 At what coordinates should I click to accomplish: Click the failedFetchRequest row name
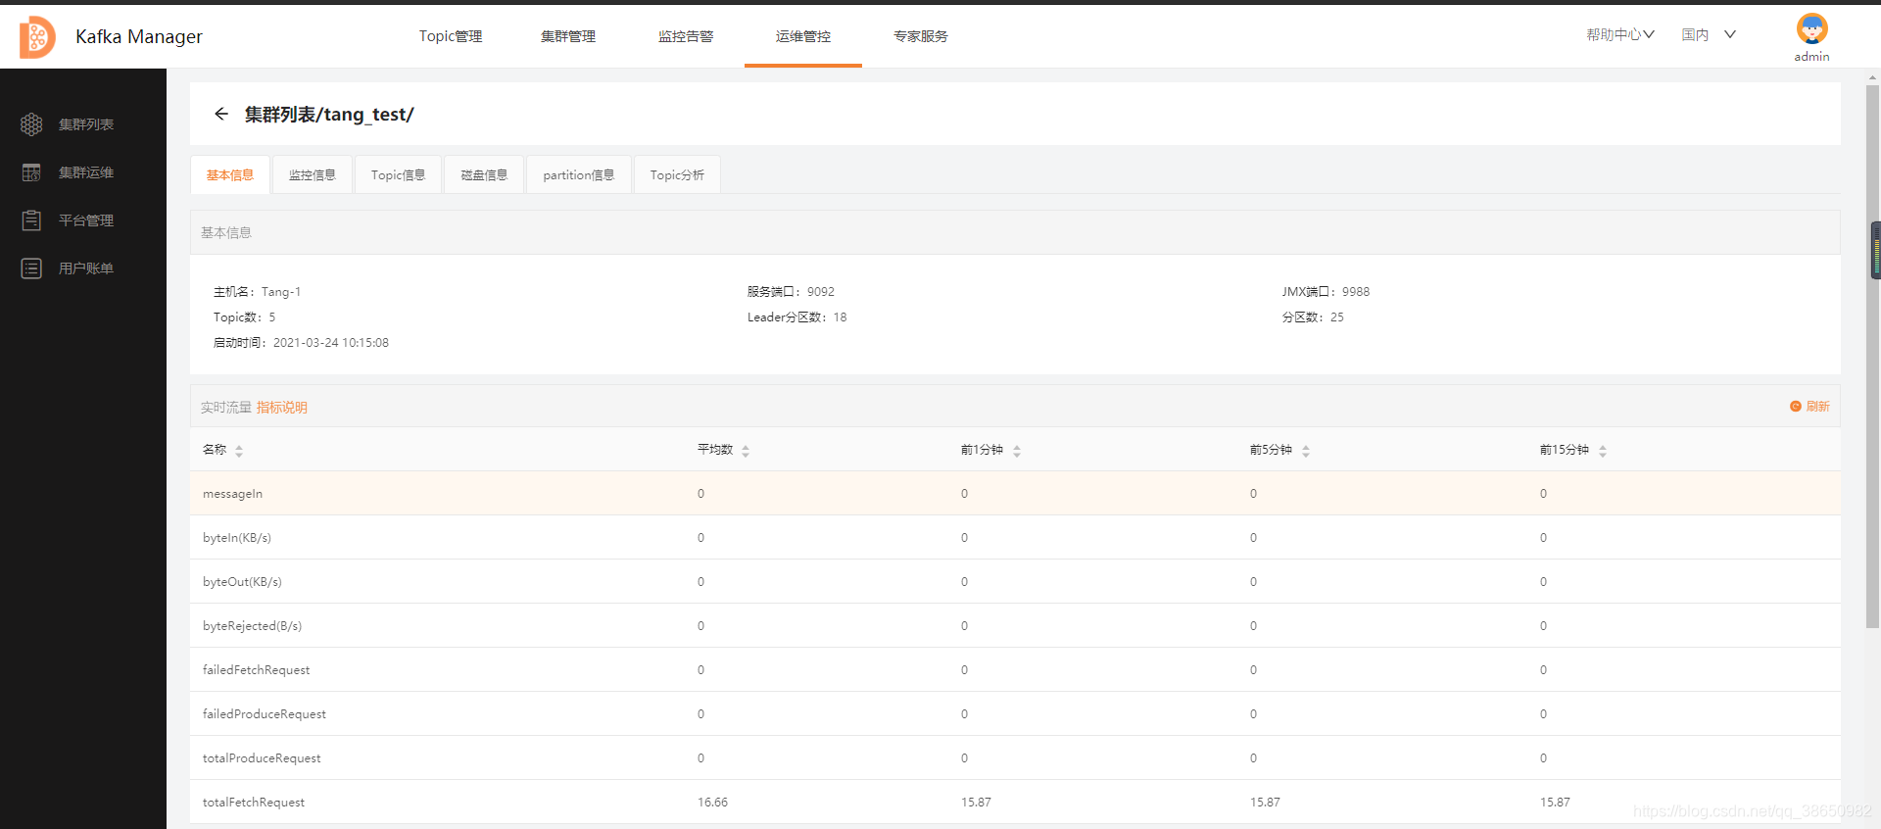click(x=256, y=670)
